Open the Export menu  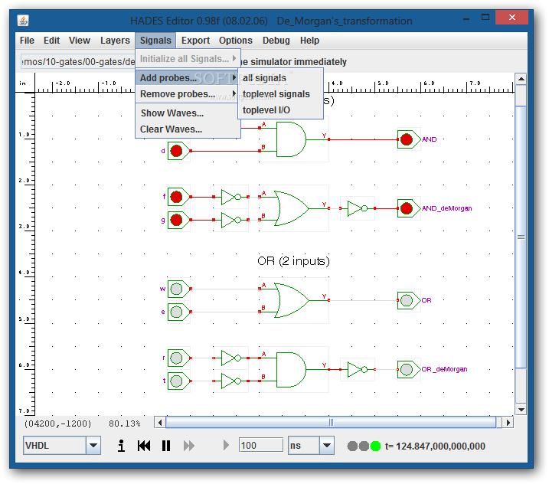(195, 41)
